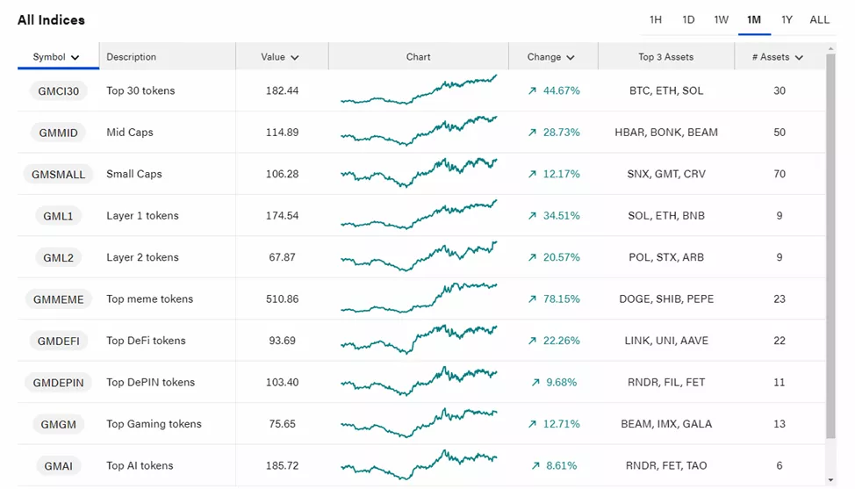
Task: Click the GMCI30 sparkline chart
Action: point(418,90)
